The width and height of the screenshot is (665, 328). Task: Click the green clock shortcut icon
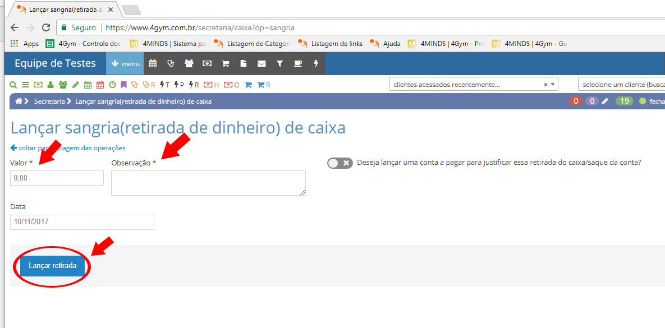click(x=112, y=85)
